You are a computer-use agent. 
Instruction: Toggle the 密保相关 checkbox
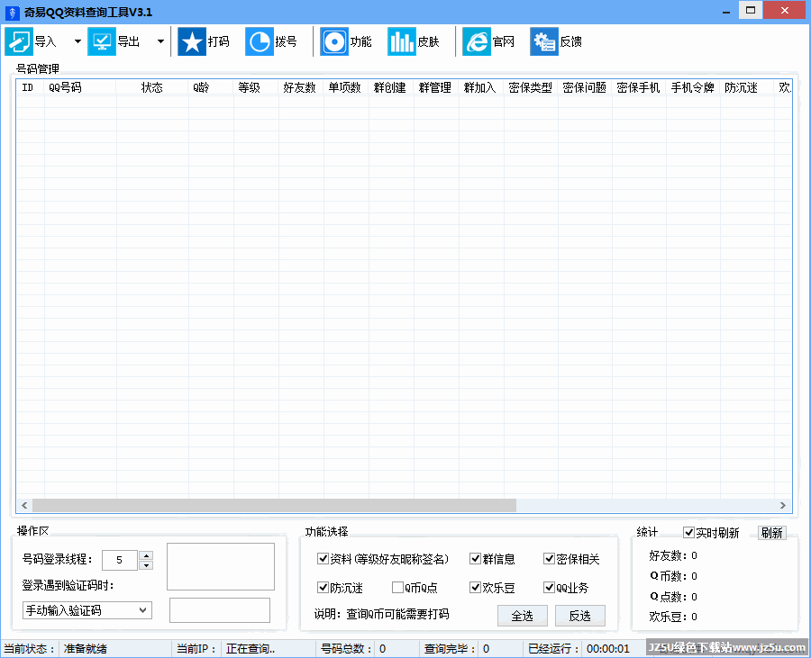550,559
